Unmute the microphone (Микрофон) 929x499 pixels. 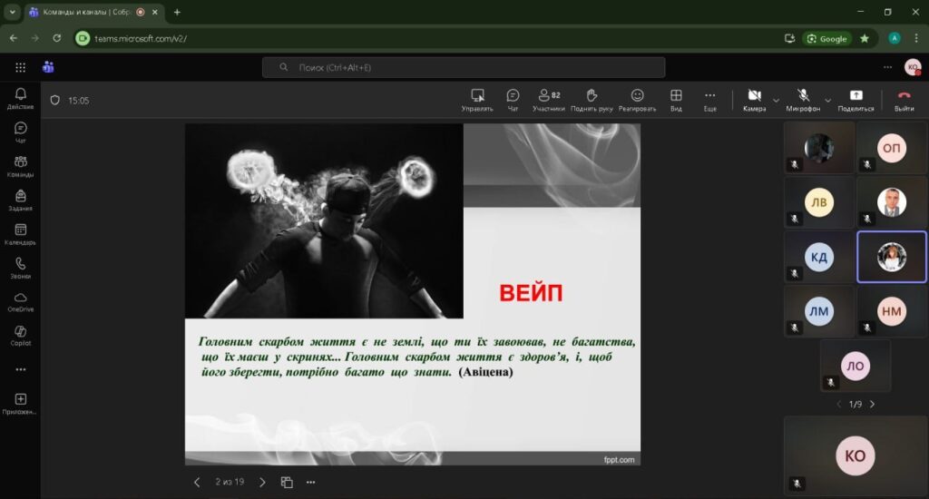click(803, 99)
